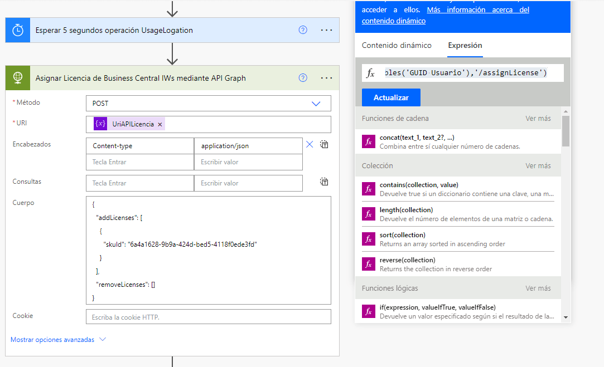Delete the Content-type header row
Viewport: 604px width, 367px height.
[310, 145]
